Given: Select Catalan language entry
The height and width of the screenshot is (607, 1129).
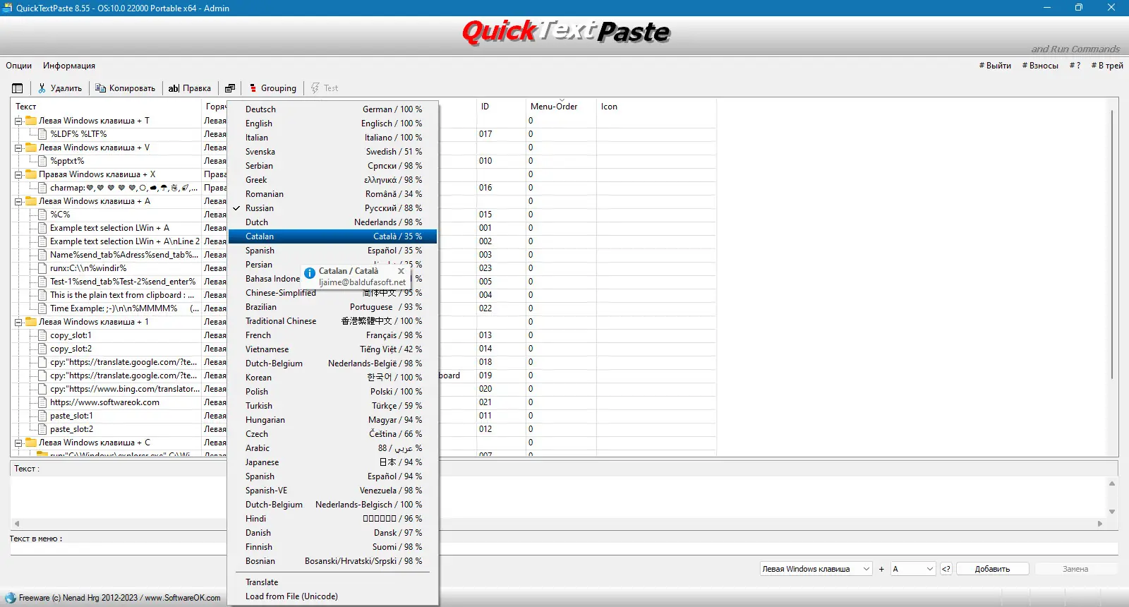Looking at the screenshot, I should coord(332,236).
